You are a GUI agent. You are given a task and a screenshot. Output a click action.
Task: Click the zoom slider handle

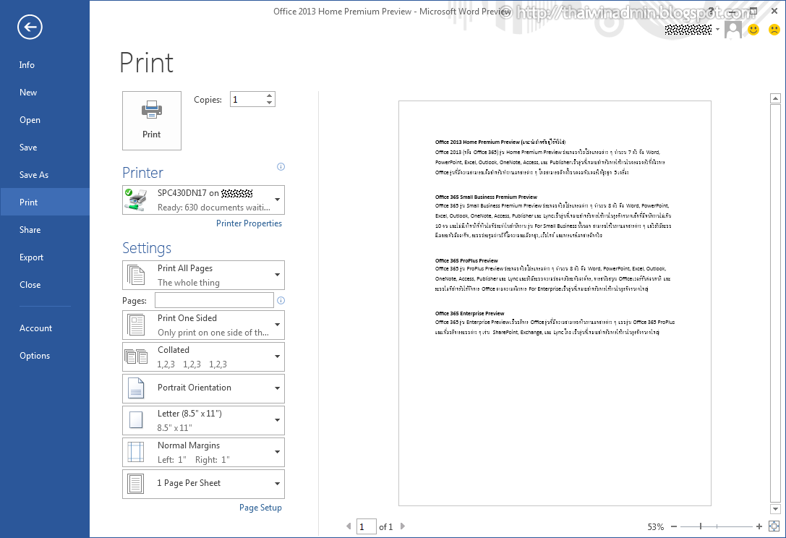[x=701, y=526]
